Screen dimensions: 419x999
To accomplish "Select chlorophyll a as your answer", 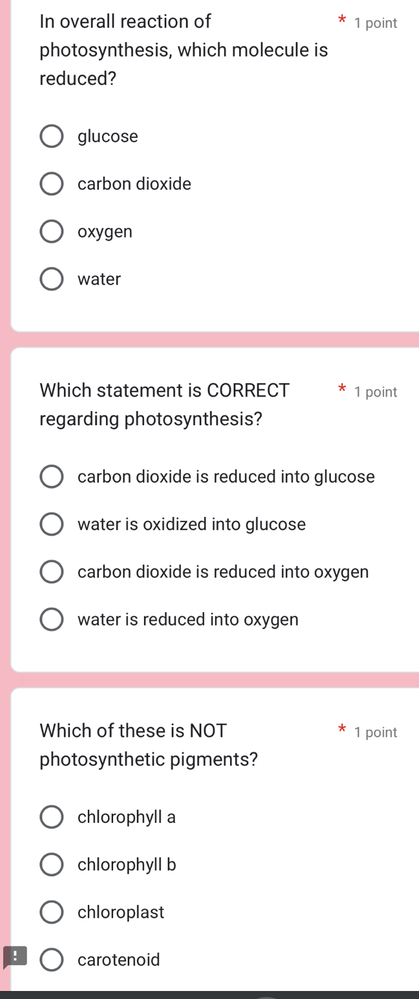I will pyautogui.click(x=52, y=817).
